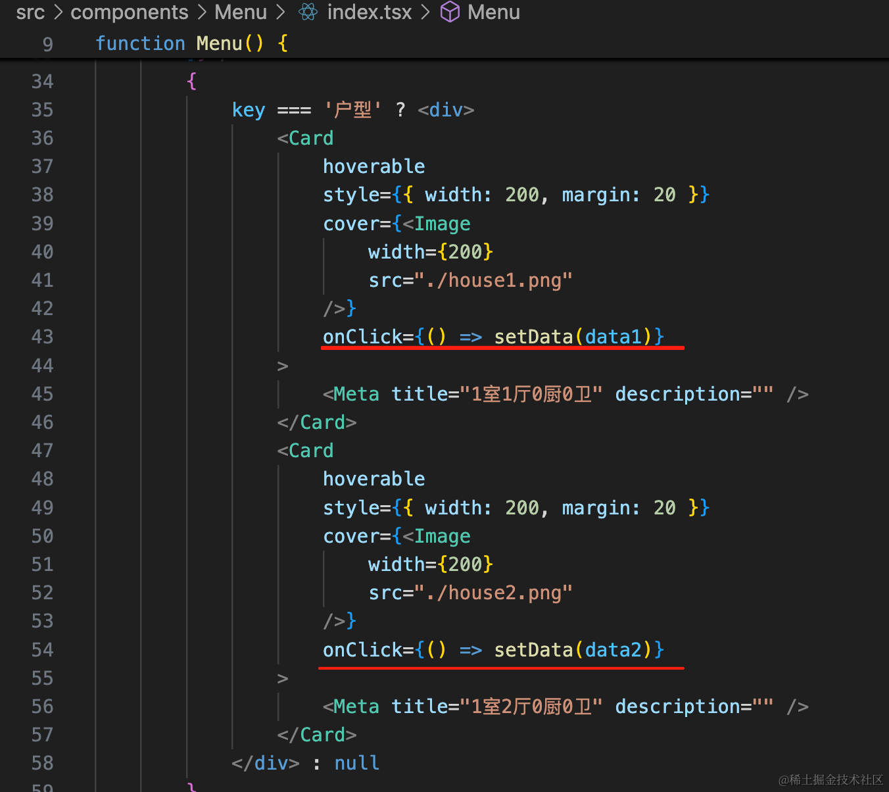
Task: Click cover={<Image on line 39
Action: 397,224
